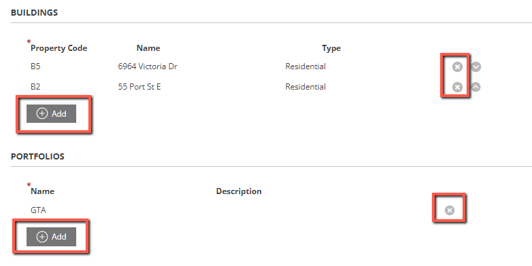Select Residential type for 55 Port St E
Image resolution: width=532 pixels, height=266 pixels.
(305, 87)
